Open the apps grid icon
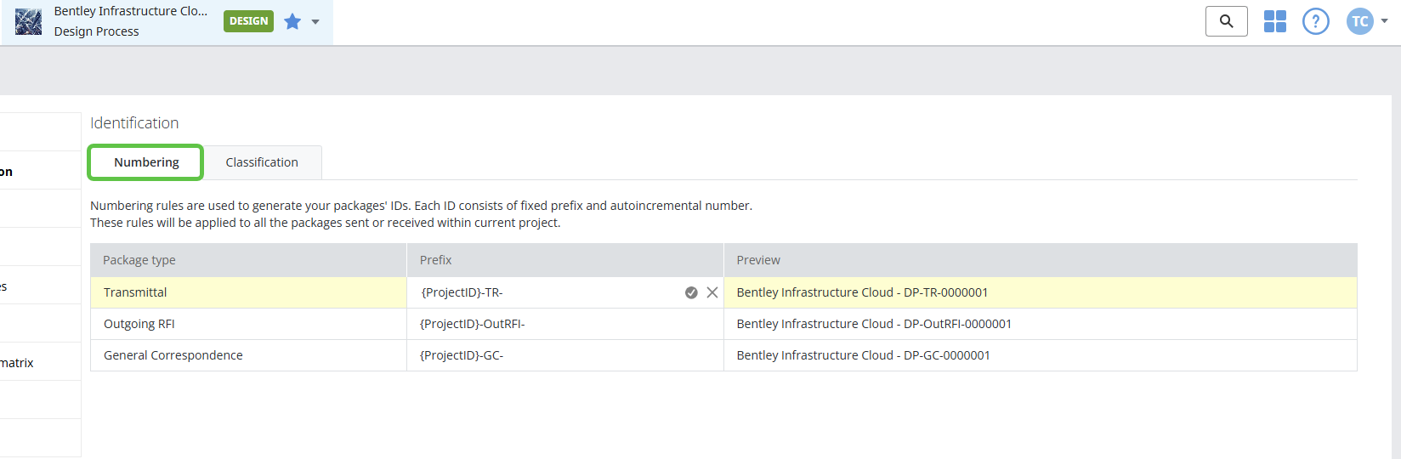Screen dimensions: 1401x459 tap(1274, 21)
